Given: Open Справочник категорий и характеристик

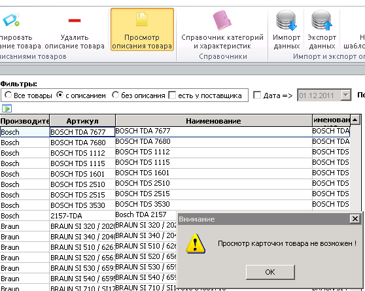Looking at the screenshot, I should coord(222,29).
